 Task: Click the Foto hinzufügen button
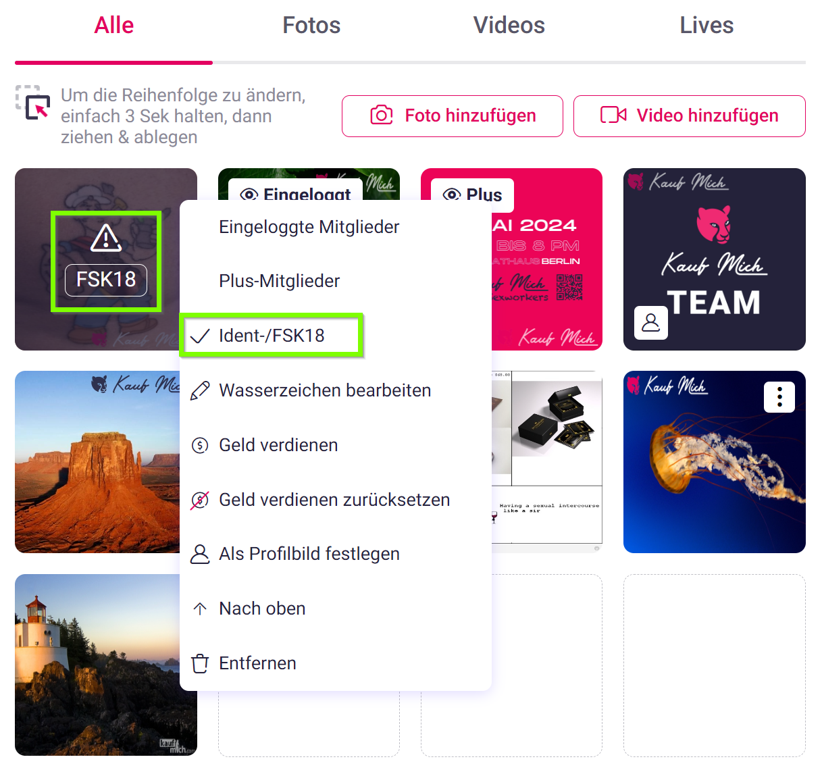pyautogui.click(x=453, y=116)
